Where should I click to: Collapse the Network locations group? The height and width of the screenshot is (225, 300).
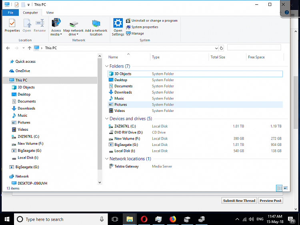(x=107, y=159)
